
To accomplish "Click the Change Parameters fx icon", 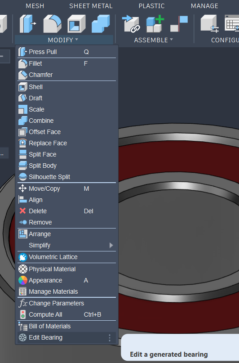I will click(22, 303).
